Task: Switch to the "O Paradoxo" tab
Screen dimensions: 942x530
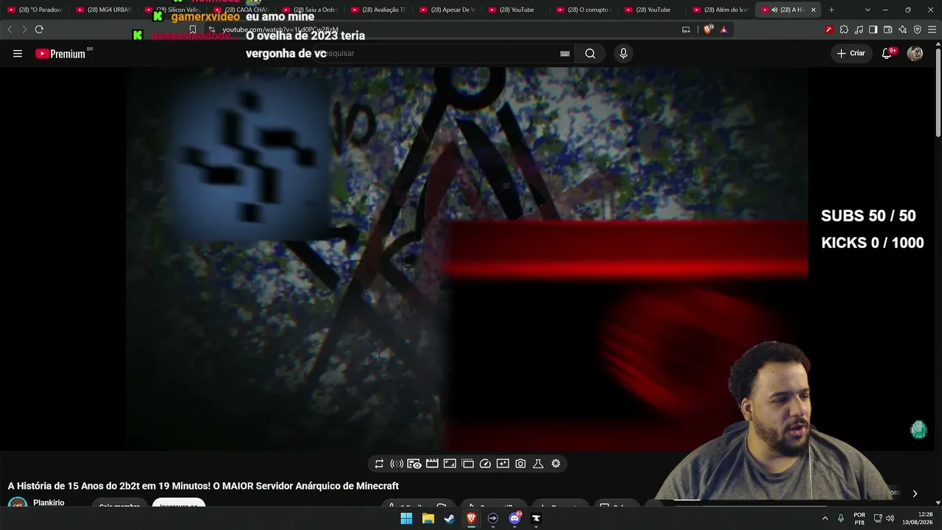Action: [x=35, y=10]
